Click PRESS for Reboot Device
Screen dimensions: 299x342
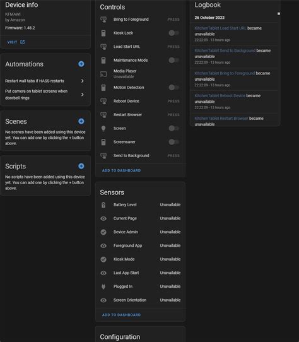173,101
